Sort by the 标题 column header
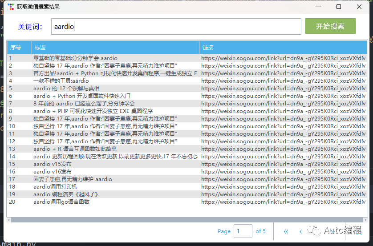 pos(115,47)
